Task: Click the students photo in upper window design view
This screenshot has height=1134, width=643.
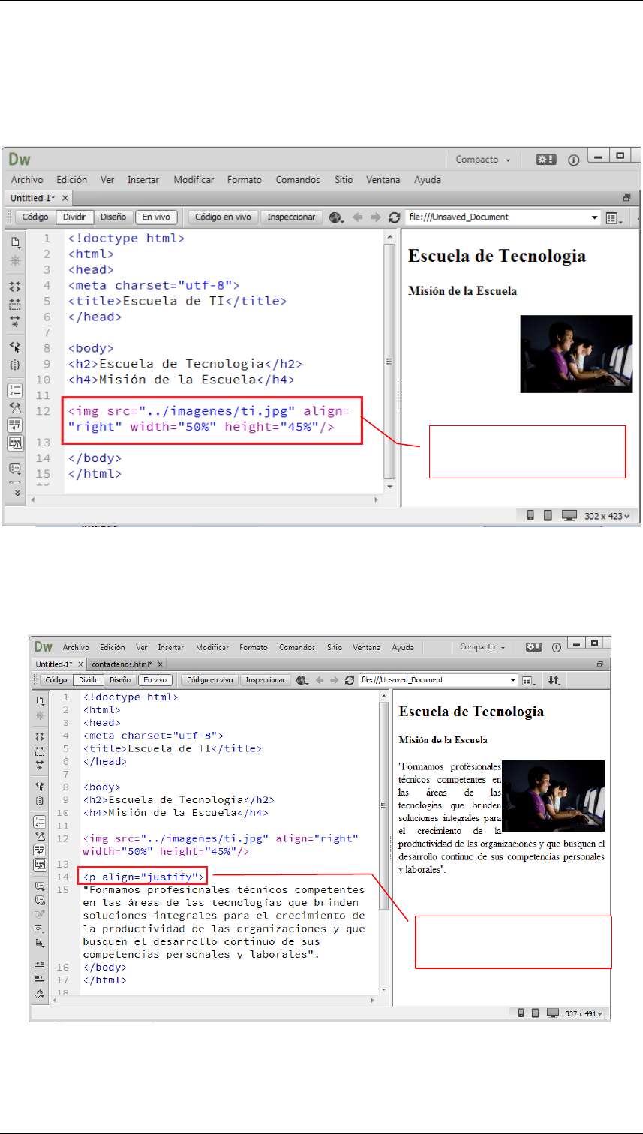Action: (576, 353)
